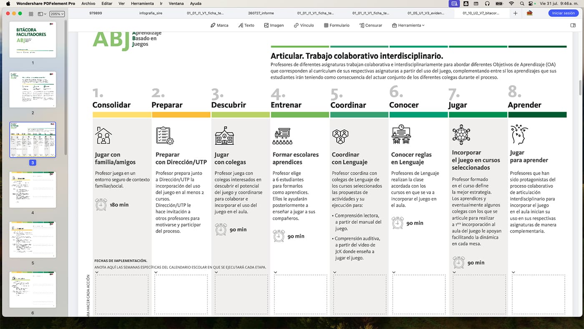This screenshot has width=584, height=329.
Task: Click 'Conocer reglas en Lenguaje' heading
Action: 411,158
